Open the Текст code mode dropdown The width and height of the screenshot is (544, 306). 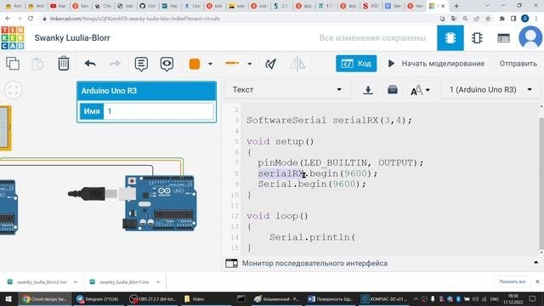[x=287, y=89]
